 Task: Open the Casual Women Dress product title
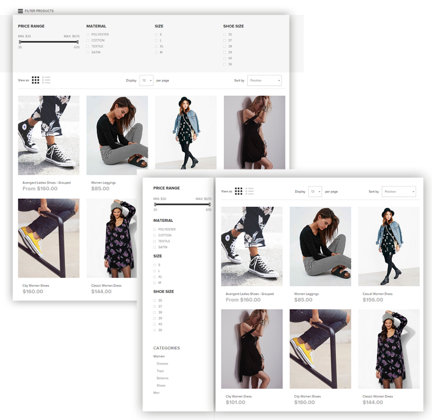point(378,294)
